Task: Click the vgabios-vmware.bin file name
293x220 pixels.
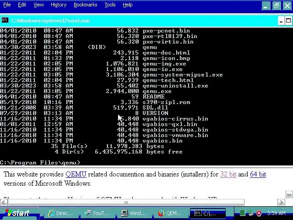Action: [175, 135]
